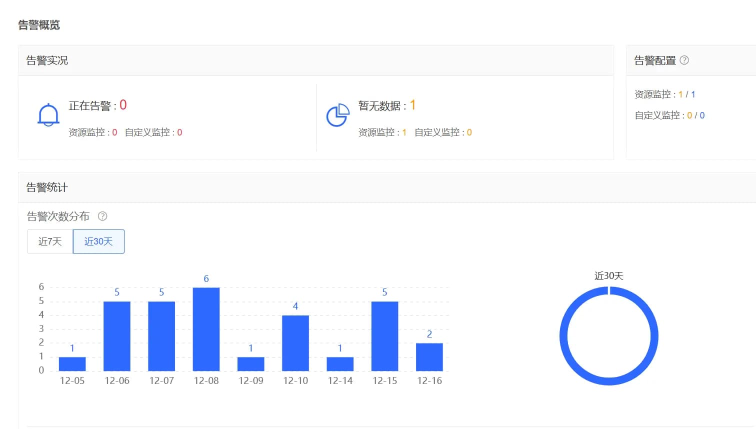Click the tallest bar for 12-08
Viewport: 756px width, 429px height.
coord(206,329)
